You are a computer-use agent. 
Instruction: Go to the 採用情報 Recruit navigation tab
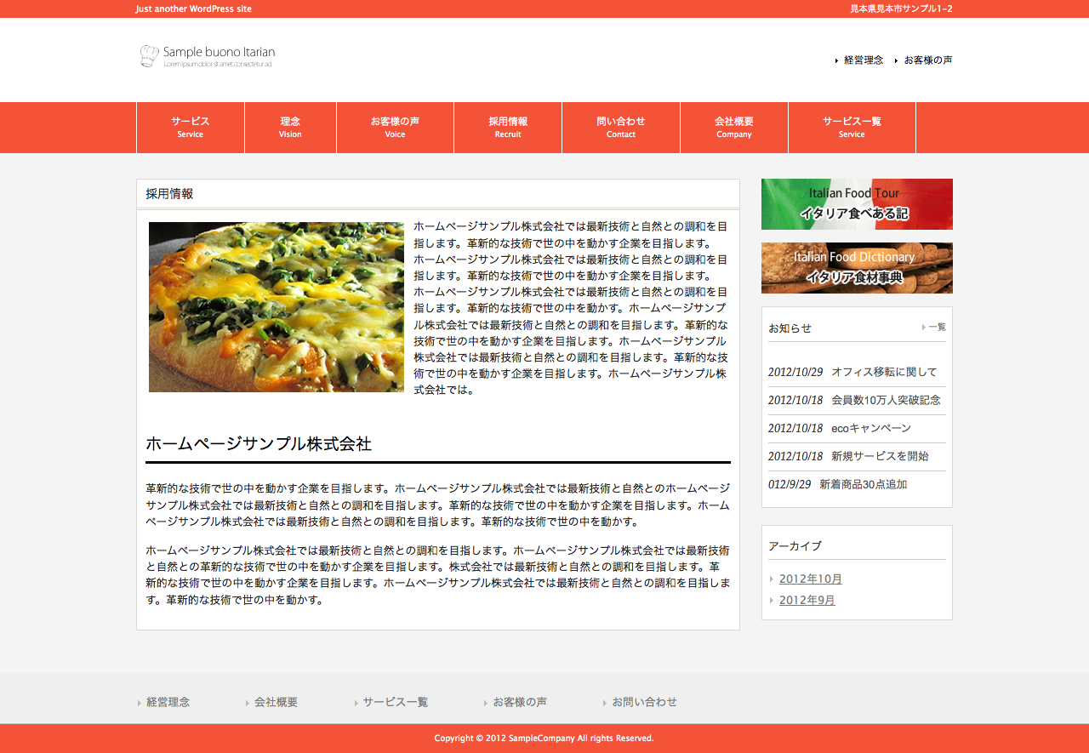[508, 128]
